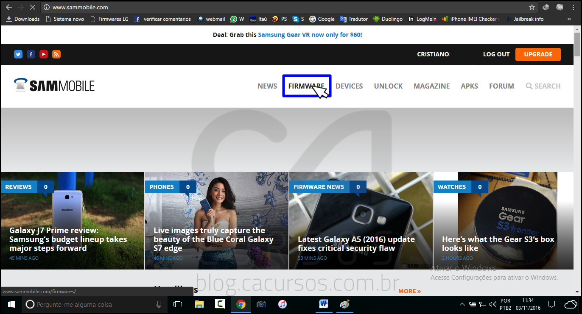Screen dimensions: 582x314
Task: Open the MAGAZINE menu item
Action: click(x=432, y=86)
